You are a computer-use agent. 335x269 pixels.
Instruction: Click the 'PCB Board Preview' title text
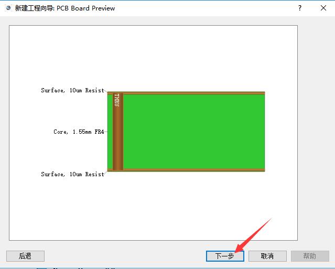[85, 8]
